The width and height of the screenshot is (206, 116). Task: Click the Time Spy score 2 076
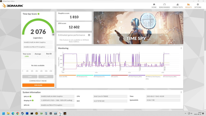[x=38, y=32]
